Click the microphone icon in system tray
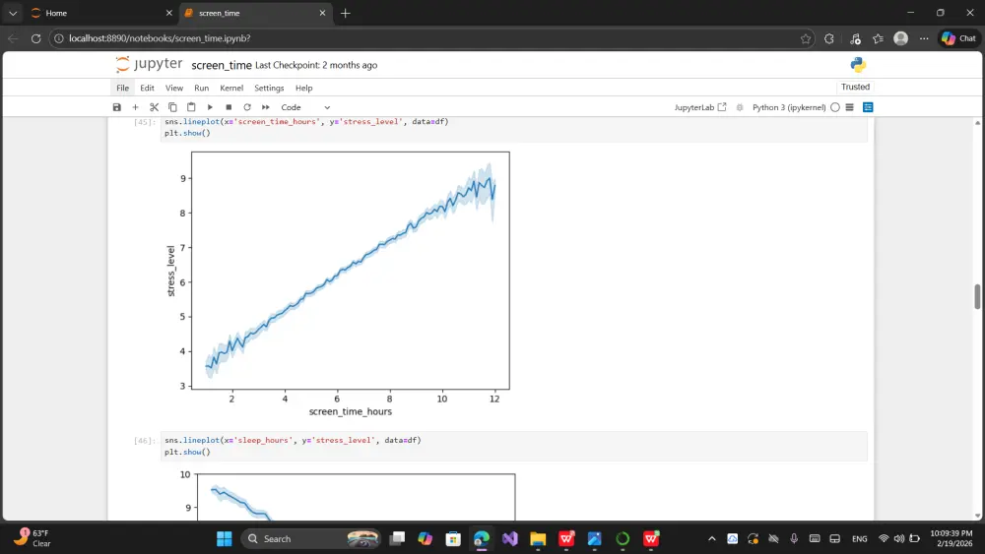Screen dimensions: 985x554 pyautogui.click(x=794, y=538)
